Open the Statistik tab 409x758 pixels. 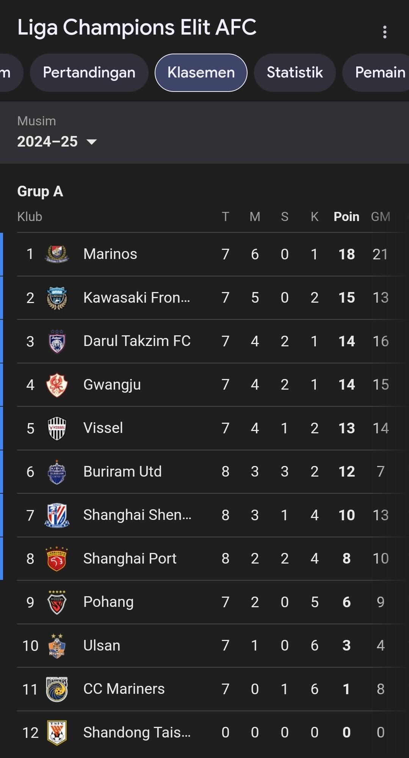coord(295,73)
